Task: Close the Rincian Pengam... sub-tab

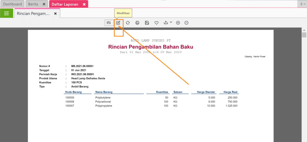Action: tap(55, 13)
